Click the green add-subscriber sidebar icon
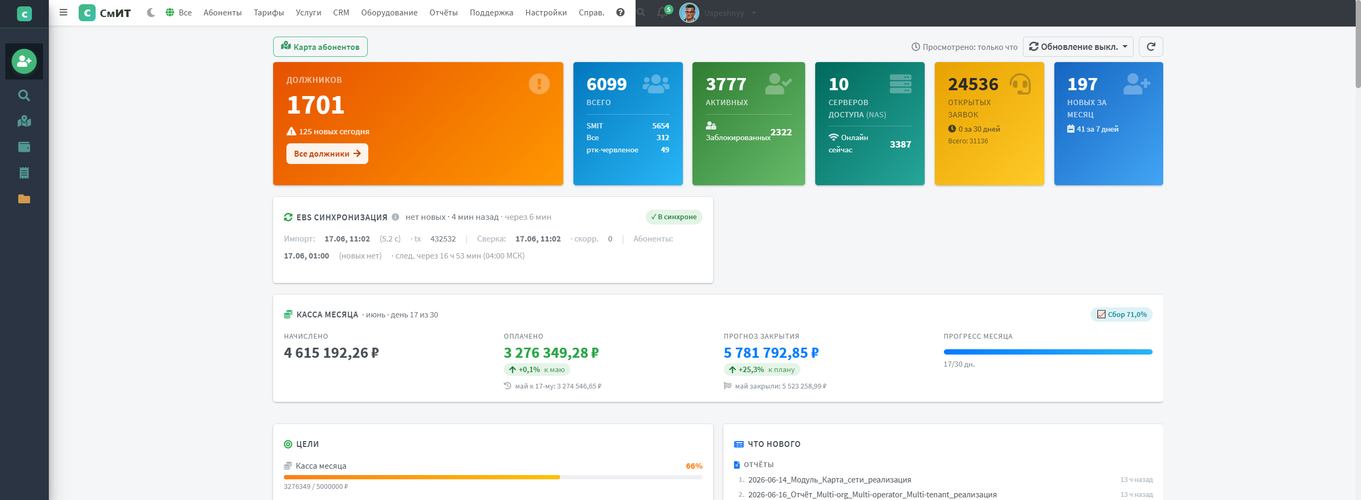The height and width of the screenshot is (500, 1361). (24, 62)
